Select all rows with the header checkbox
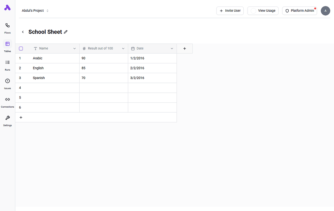334x211 pixels. (x=21, y=48)
